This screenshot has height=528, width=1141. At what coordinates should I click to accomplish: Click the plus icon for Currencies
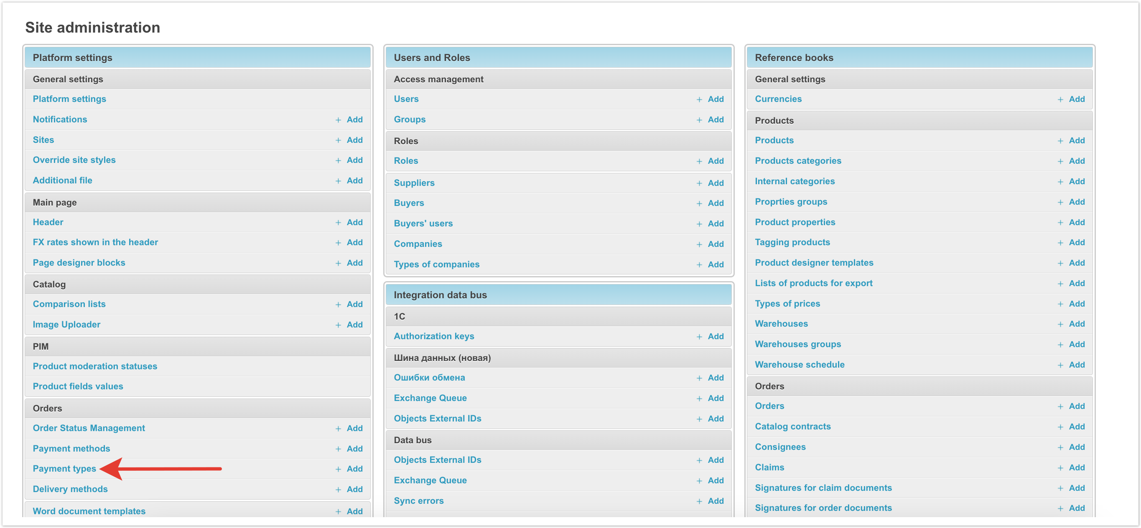tap(1060, 99)
